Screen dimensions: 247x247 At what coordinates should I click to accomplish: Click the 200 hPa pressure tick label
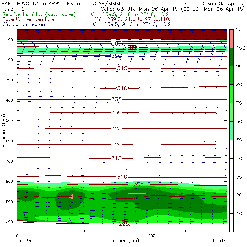(x=9, y=60)
